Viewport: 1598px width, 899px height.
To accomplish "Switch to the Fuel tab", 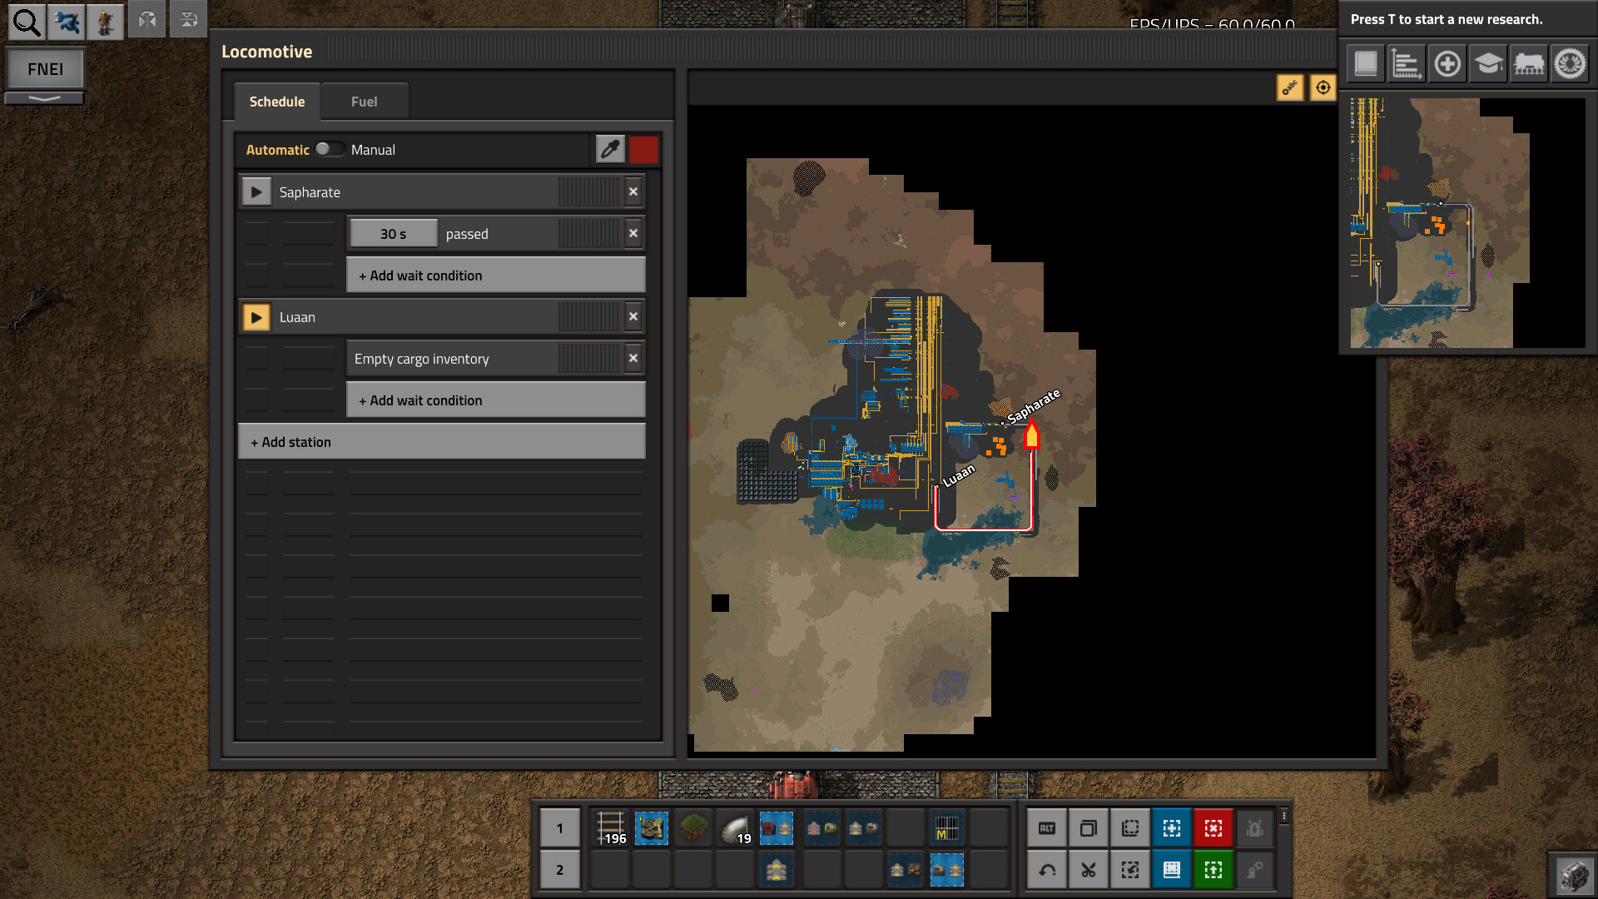I will click(x=364, y=102).
